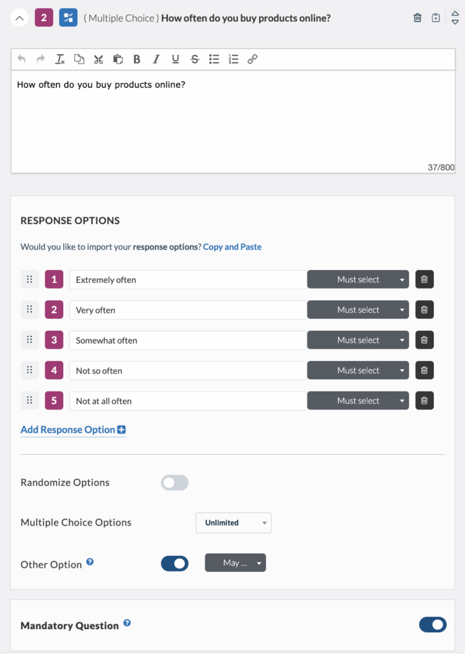Click the 'Not at all often' text field
Image resolution: width=465 pixels, height=654 pixels.
(187, 401)
